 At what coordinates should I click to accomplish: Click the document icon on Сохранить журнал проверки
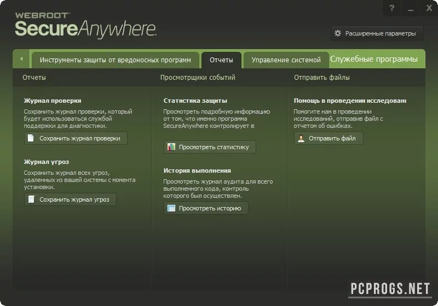click(31, 138)
